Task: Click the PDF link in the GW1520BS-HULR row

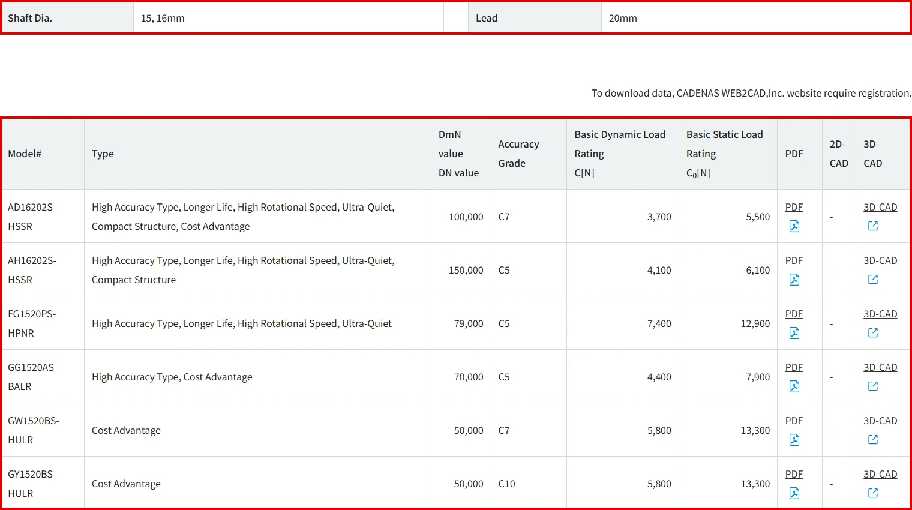Action: tap(793, 421)
